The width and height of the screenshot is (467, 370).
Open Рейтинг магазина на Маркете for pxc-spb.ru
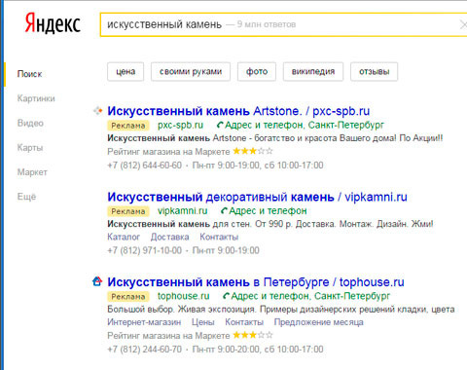point(168,152)
